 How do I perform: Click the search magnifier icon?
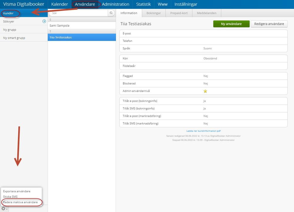pyautogui.click(x=111, y=13)
